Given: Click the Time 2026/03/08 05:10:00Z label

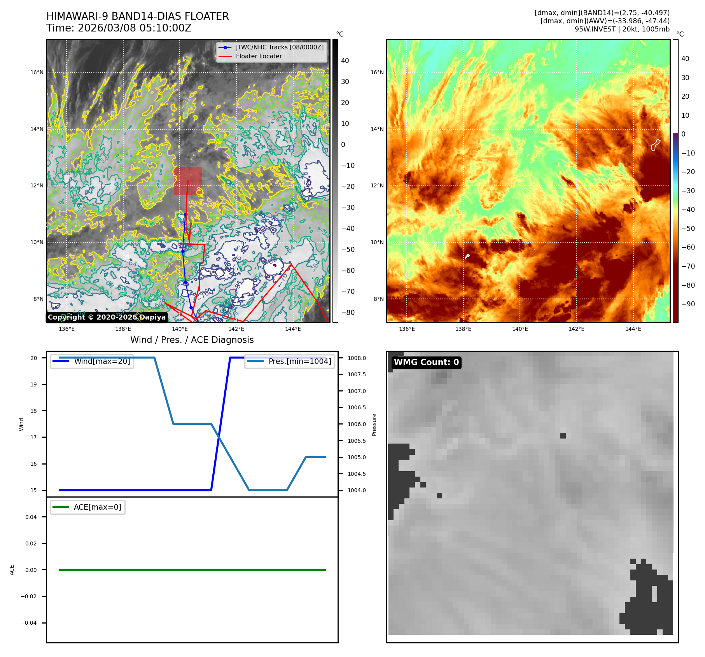Looking at the screenshot, I should point(119,28).
